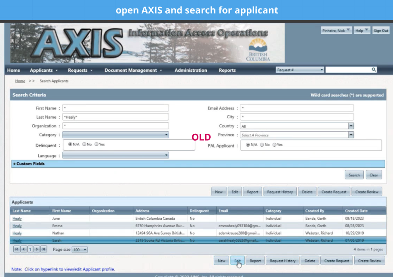Open the Category dropdown
This screenshot has width=393, height=277.
(x=116, y=135)
